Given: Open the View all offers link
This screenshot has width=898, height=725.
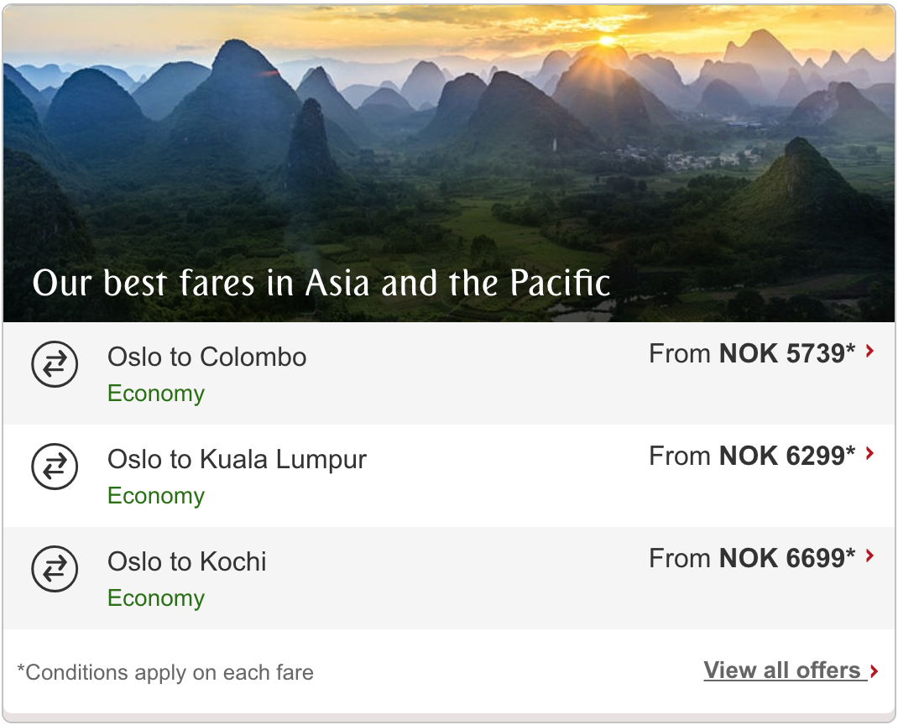Looking at the screenshot, I should tap(782, 670).
